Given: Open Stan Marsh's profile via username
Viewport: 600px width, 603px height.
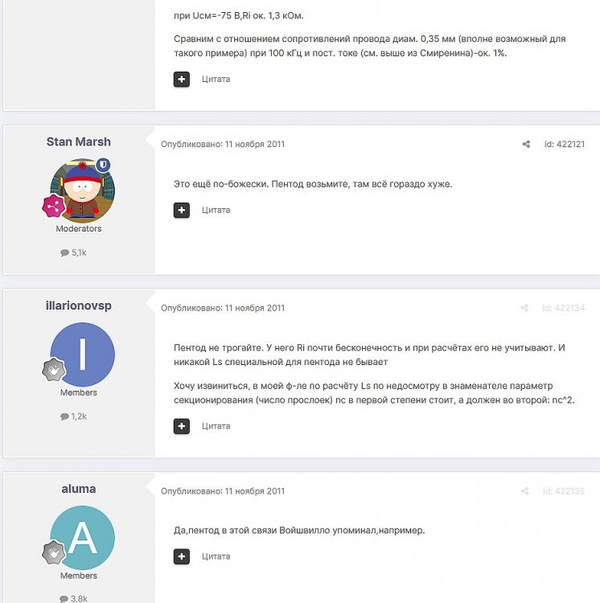Looking at the screenshot, I should 79,142.
